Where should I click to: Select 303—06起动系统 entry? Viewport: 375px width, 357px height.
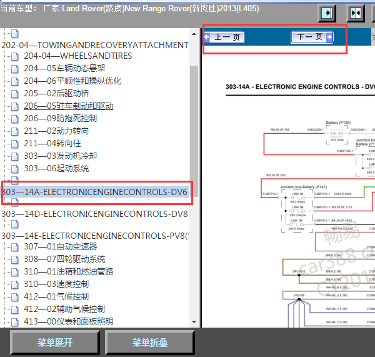56,168
